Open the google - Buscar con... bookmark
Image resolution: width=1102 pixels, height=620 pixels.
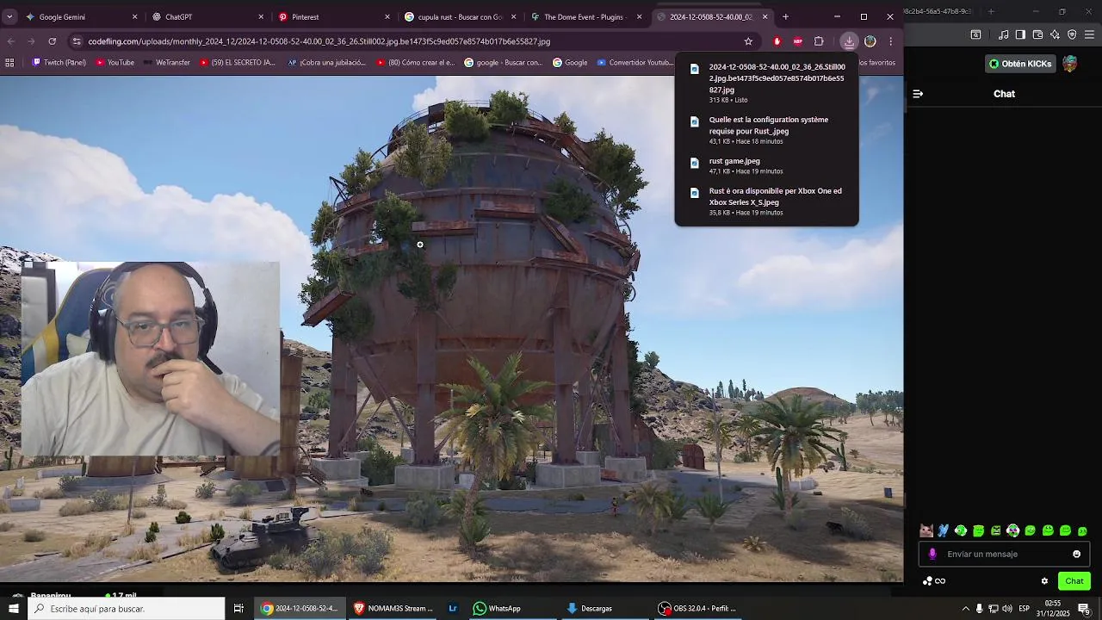pos(504,62)
